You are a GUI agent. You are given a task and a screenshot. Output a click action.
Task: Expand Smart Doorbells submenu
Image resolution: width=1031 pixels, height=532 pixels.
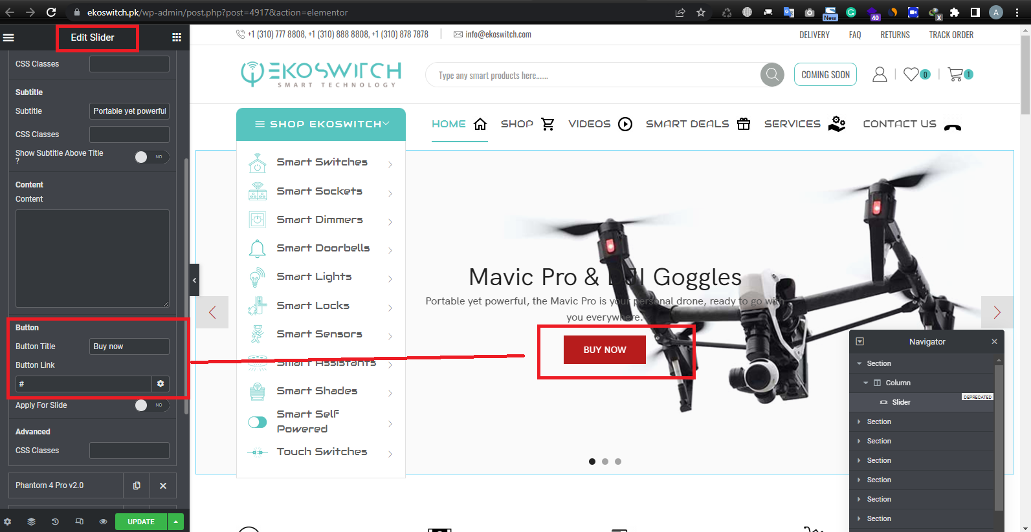pyautogui.click(x=390, y=250)
